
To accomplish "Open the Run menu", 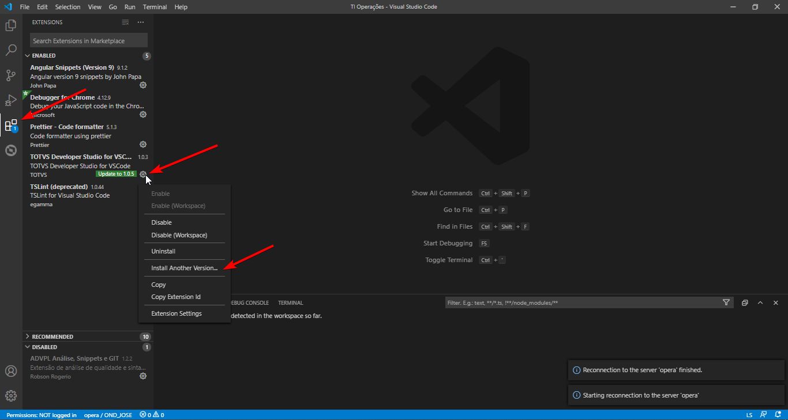I will (130, 7).
